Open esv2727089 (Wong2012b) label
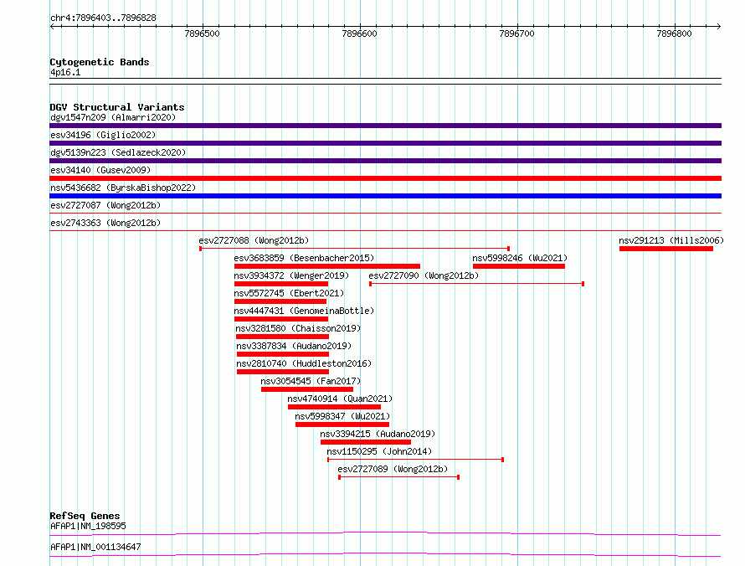 [x=393, y=469]
